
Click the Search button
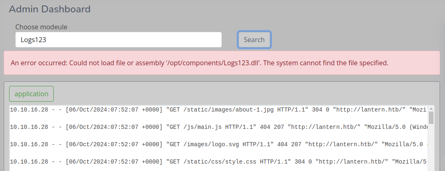pos(254,40)
